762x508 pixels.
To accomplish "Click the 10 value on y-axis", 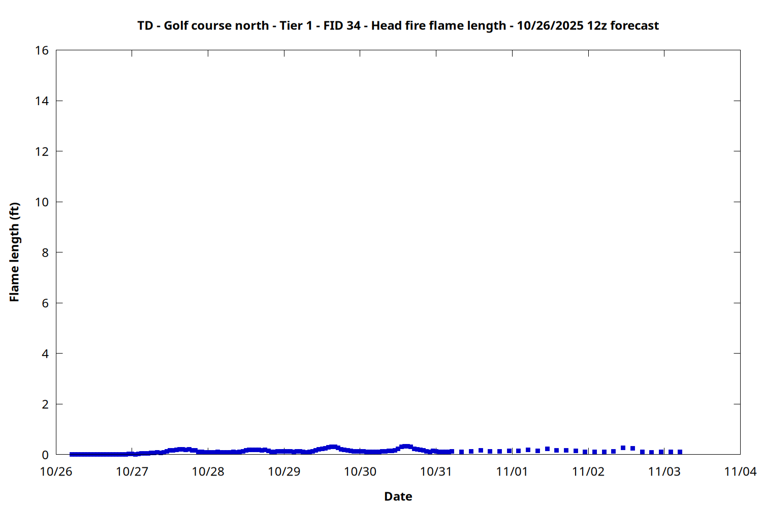I will tap(42, 202).
